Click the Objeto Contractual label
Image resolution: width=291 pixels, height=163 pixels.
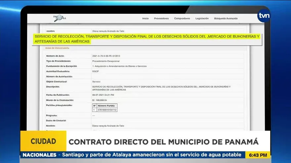[57, 82]
